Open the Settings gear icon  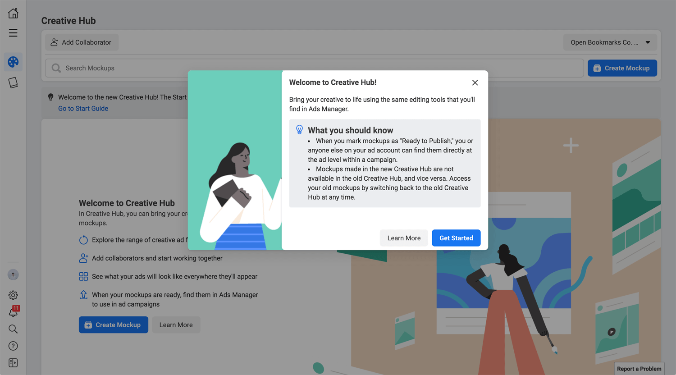tap(13, 295)
